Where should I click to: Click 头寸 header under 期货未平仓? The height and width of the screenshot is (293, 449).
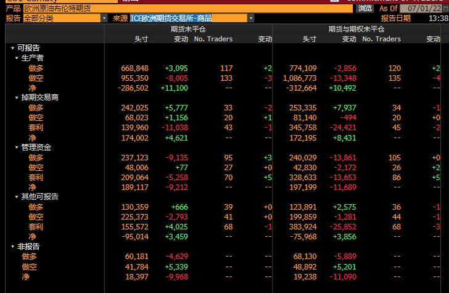(x=141, y=39)
